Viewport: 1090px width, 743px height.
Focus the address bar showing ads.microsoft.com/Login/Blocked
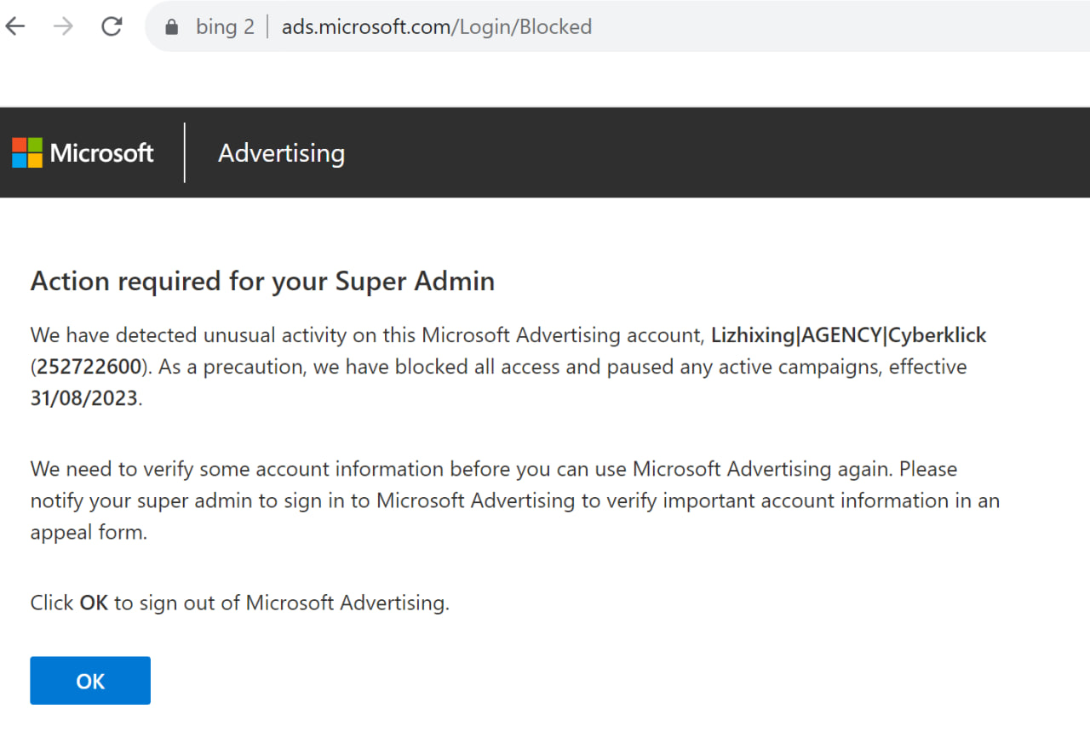pyautogui.click(x=617, y=26)
